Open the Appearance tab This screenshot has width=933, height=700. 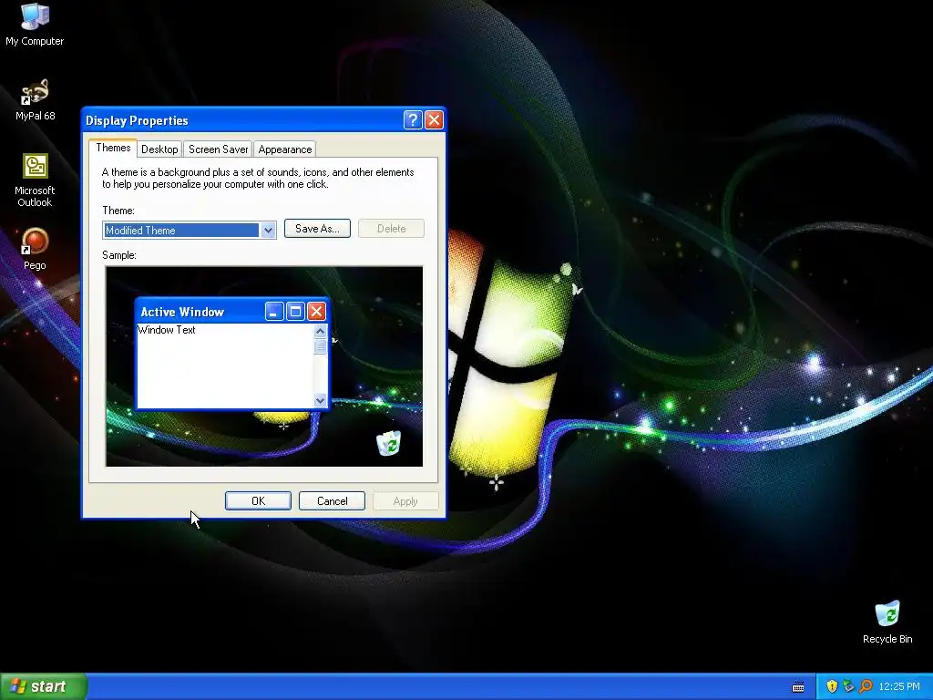pyautogui.click(x=285, y=149)
